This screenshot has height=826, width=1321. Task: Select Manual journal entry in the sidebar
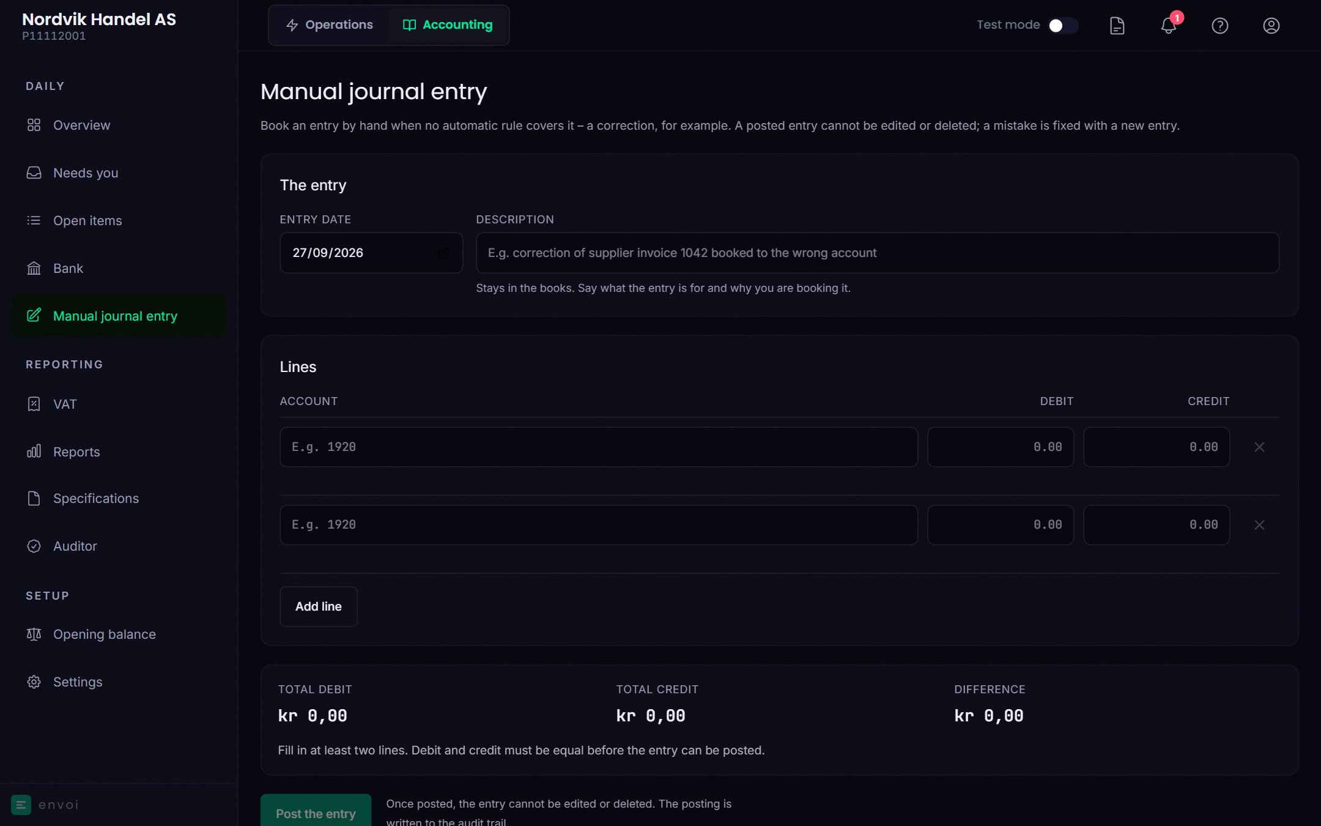[119, 316]
